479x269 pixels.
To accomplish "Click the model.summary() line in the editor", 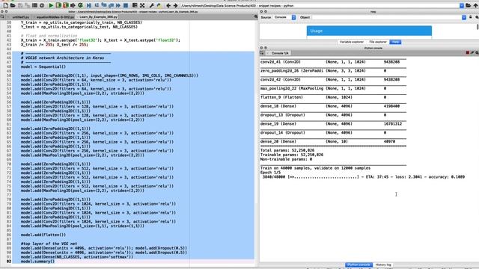I will tap(37, 262).
